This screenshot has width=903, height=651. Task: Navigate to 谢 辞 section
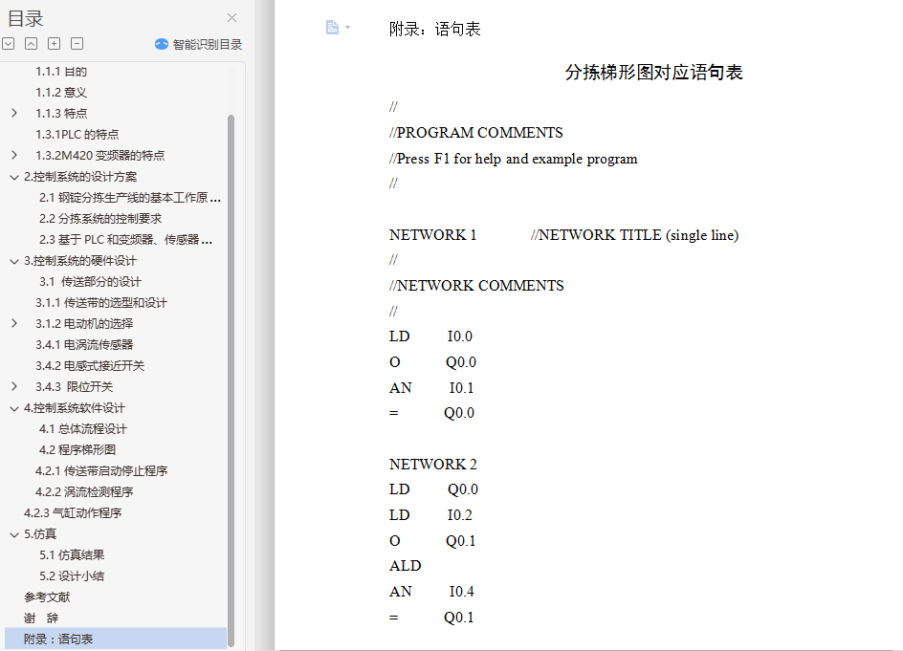[x=41, y=618]
